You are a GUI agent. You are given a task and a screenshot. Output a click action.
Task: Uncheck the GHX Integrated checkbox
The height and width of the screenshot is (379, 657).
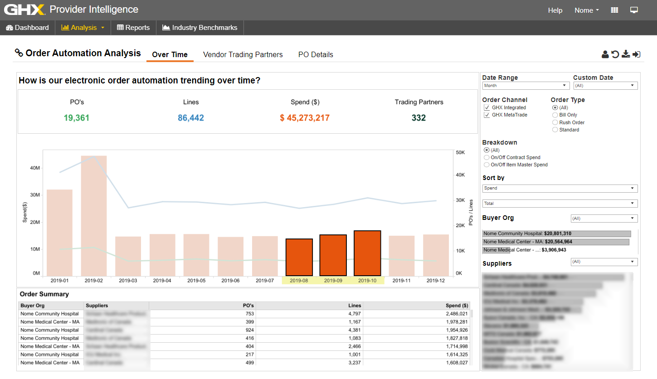[487, 108]
